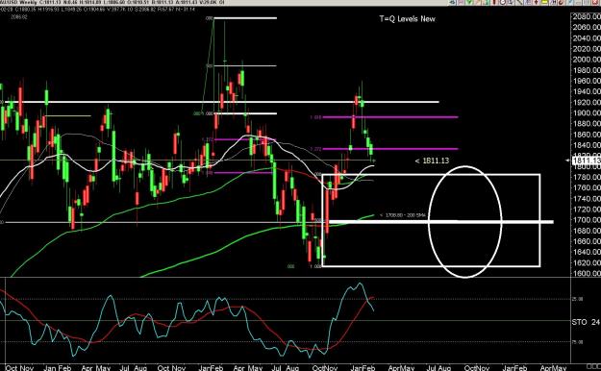This screenshot has height=371, width=601.
Task: Open the clock icon in top toolbar
Action: click(x=503, y=2)
